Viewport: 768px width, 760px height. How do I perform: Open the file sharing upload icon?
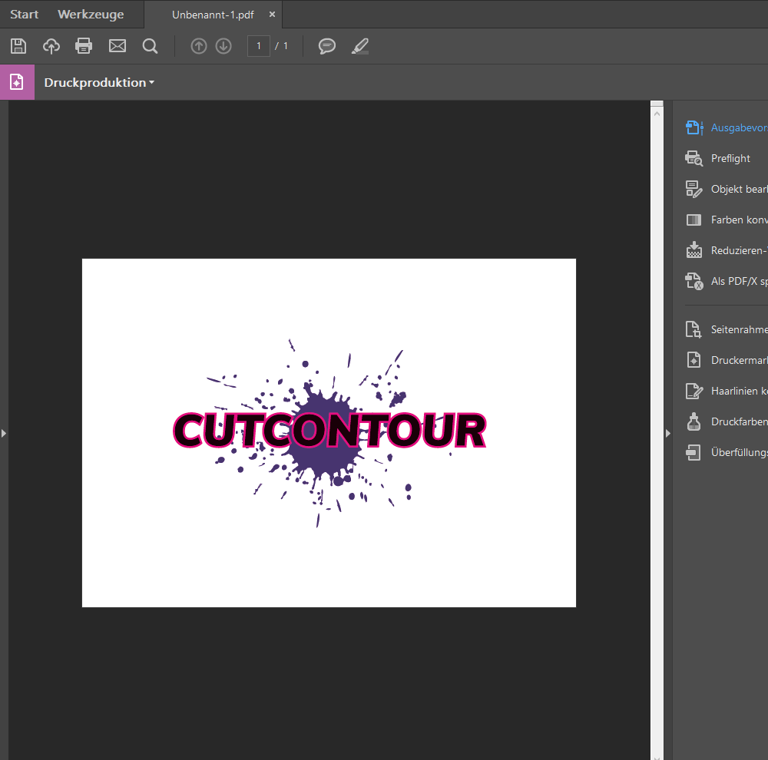[x=51, y=46]
